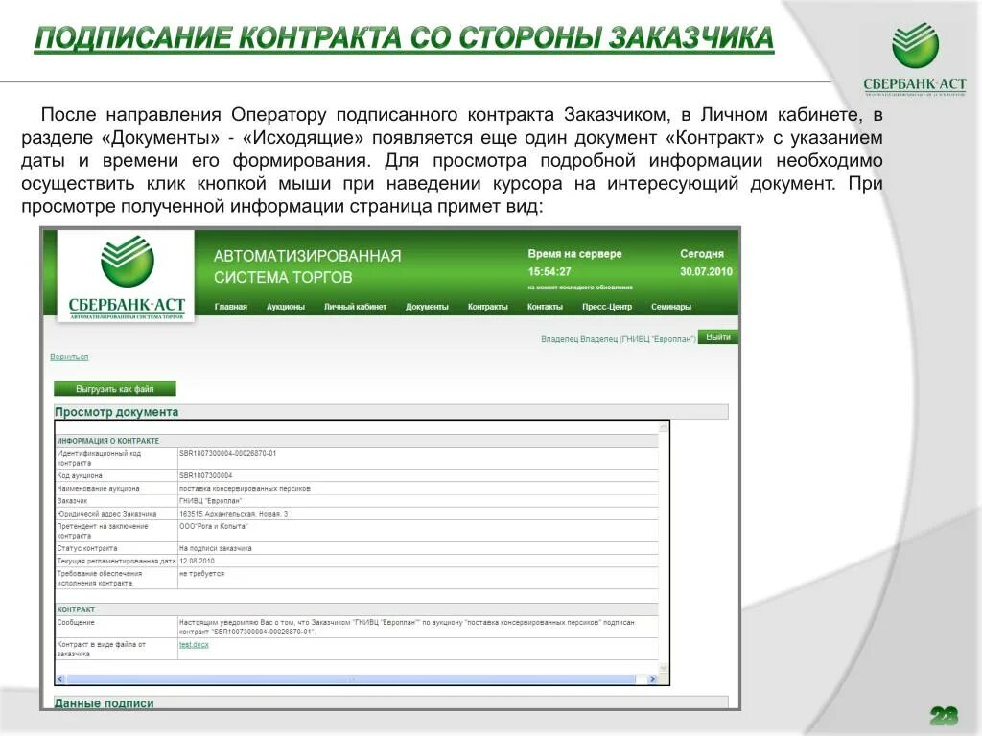Click the horizontal scrollbar right arrow
This screenshot has height=736, width=982.
[652, 679]
